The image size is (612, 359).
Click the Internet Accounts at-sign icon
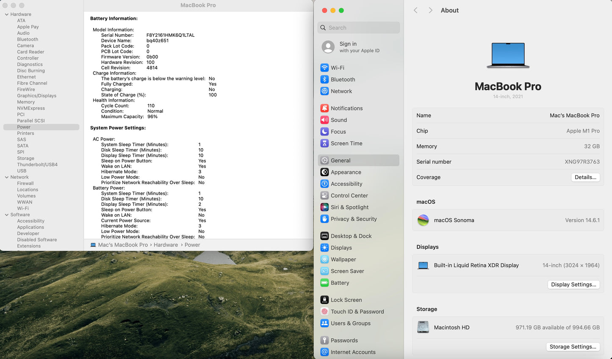pos(324,352)
